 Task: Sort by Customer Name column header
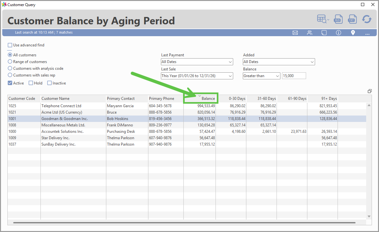[73, 99]
